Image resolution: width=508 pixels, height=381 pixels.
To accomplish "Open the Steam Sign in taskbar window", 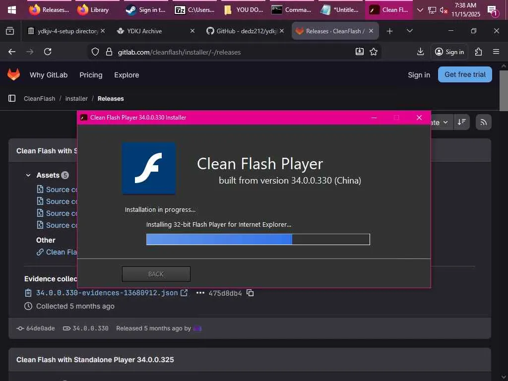I will [x=145, y=10].
